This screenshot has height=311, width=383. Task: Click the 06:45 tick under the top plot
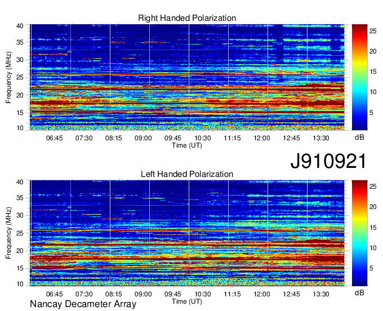point(54,138)
